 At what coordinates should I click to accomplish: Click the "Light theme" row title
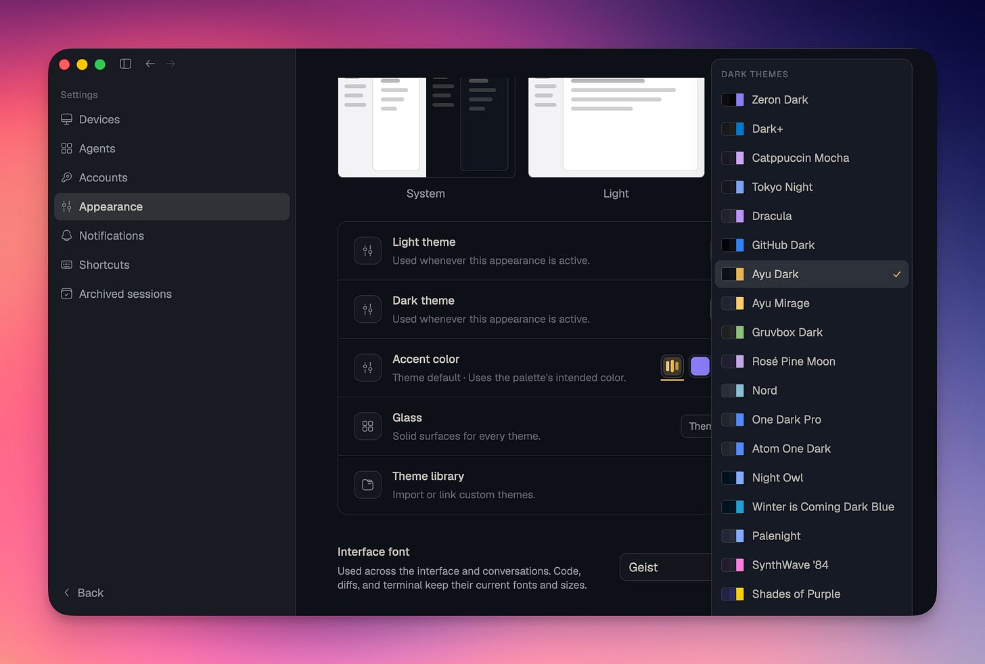point(424,242)
